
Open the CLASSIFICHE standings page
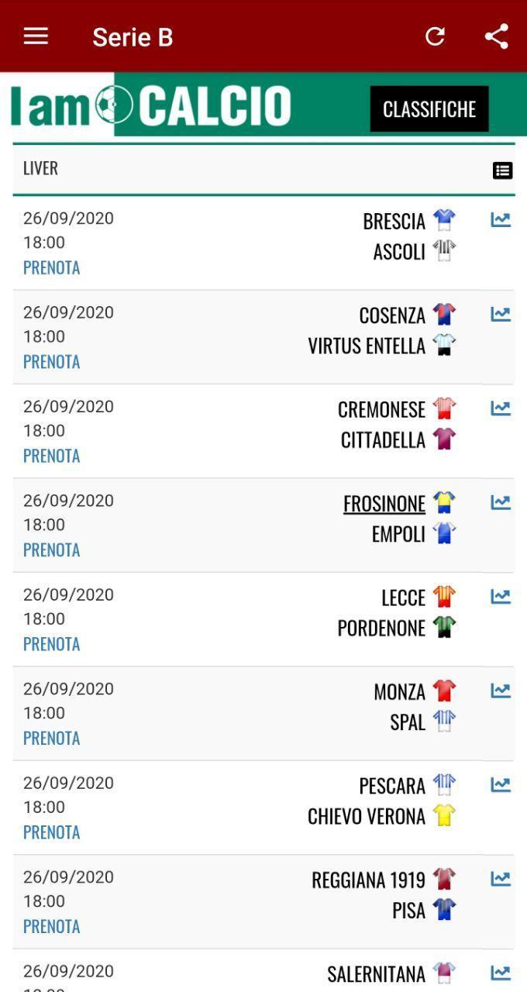click(429, 108)
